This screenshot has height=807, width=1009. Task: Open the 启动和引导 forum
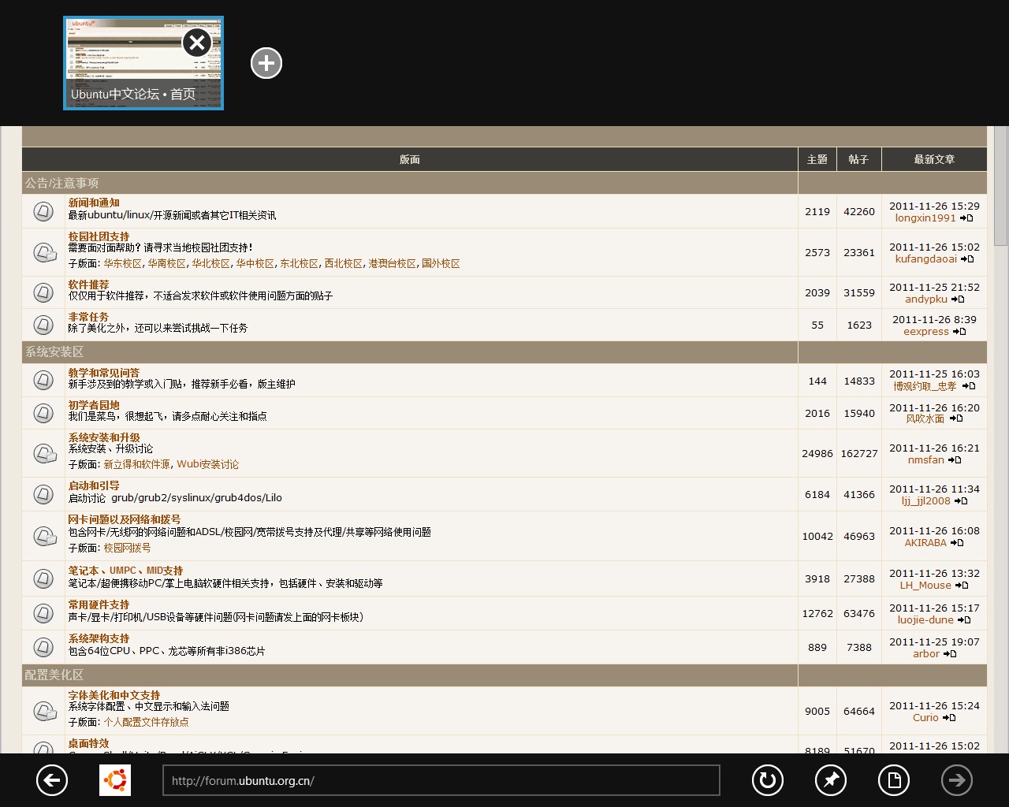pos(94,485)
